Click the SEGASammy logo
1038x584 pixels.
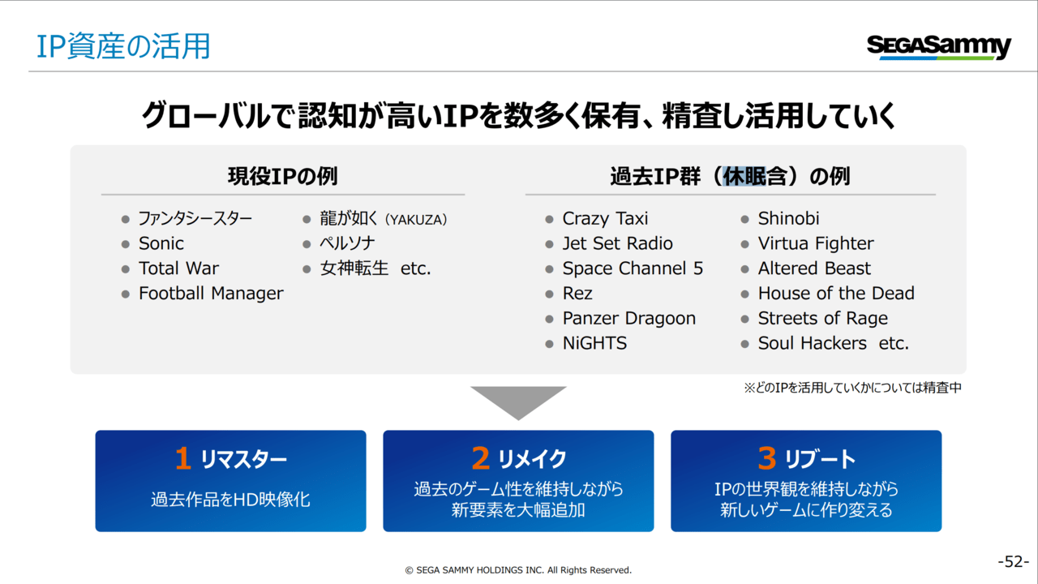[x=938, y=47]
